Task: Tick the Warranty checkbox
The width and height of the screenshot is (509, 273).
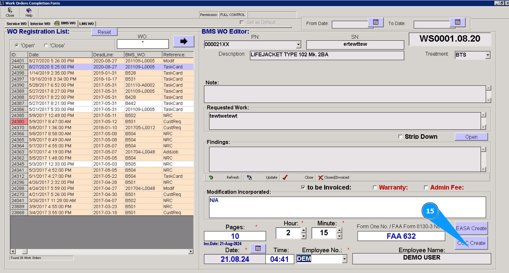Action: 375,188
